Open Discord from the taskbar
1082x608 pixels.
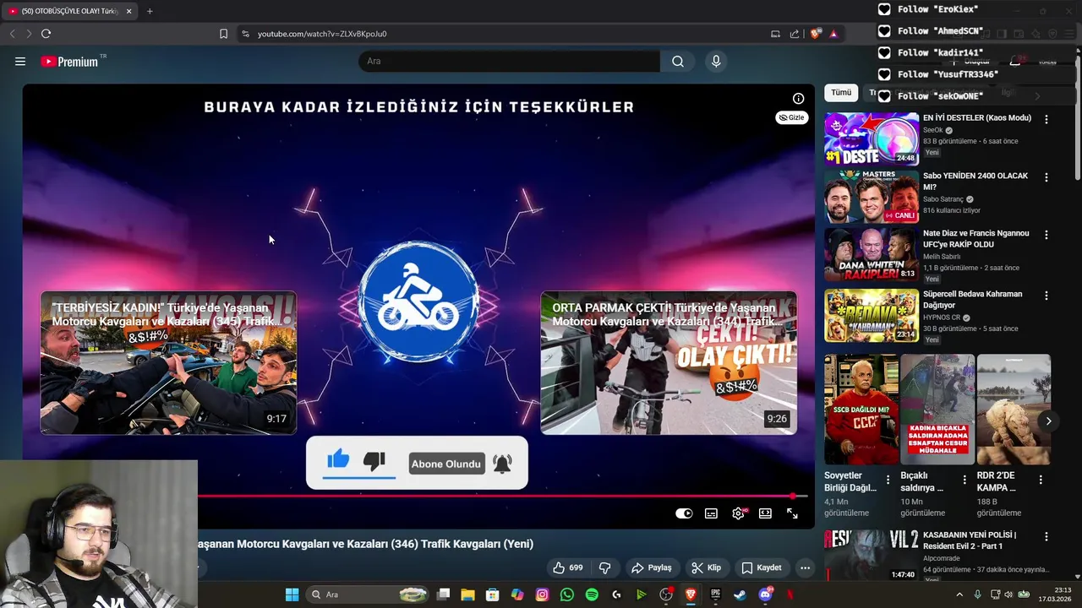point(765,594)
